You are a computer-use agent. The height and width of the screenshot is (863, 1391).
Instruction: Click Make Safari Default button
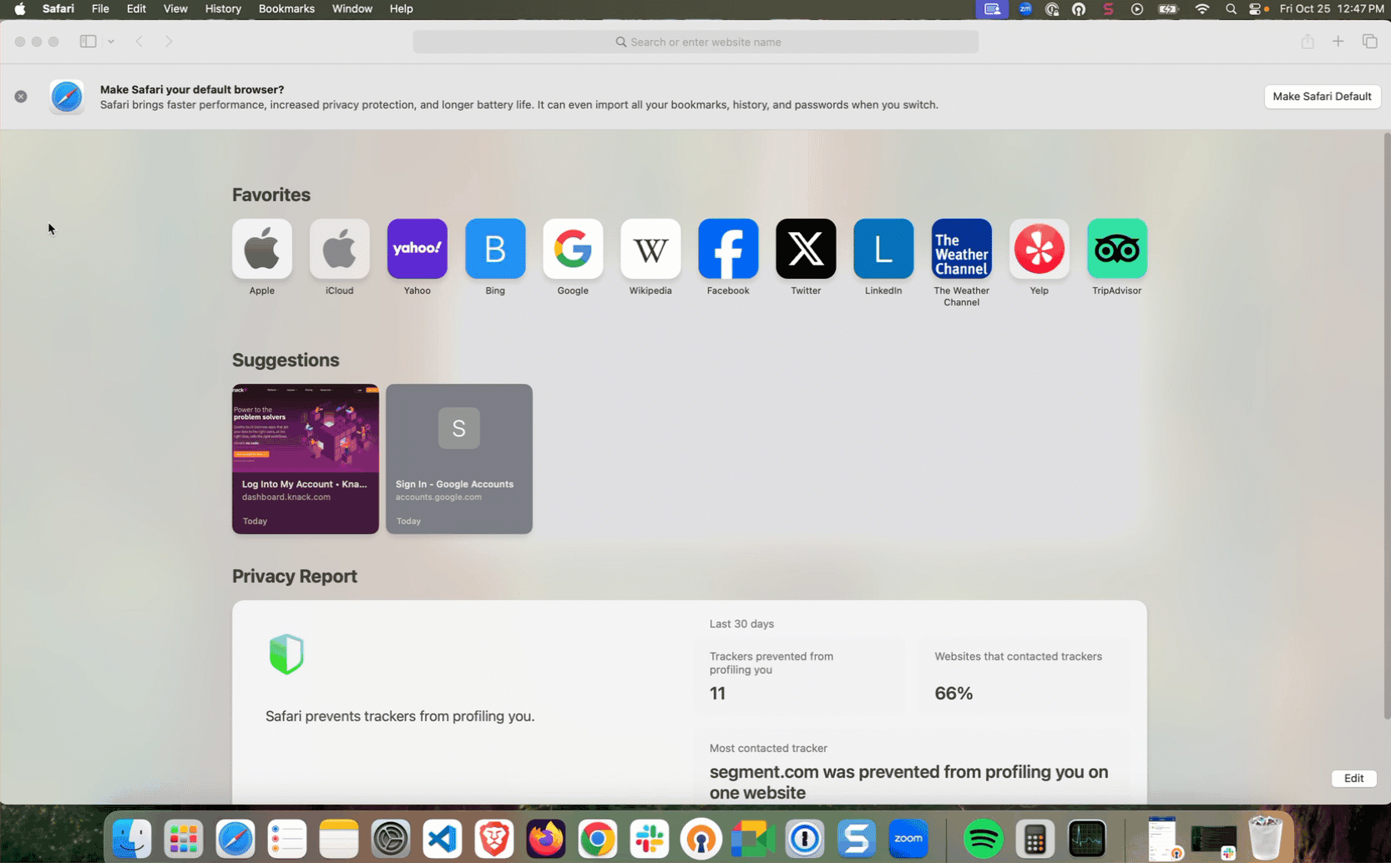click(1322, 97)
